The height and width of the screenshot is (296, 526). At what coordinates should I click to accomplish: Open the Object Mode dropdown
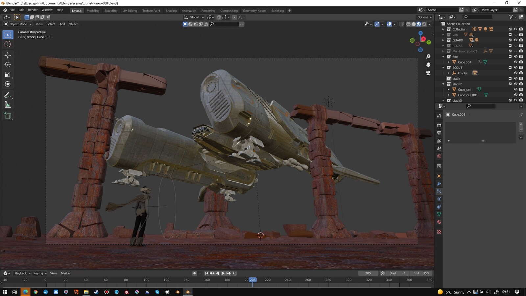pyautogui.click(x=18, y=24)
